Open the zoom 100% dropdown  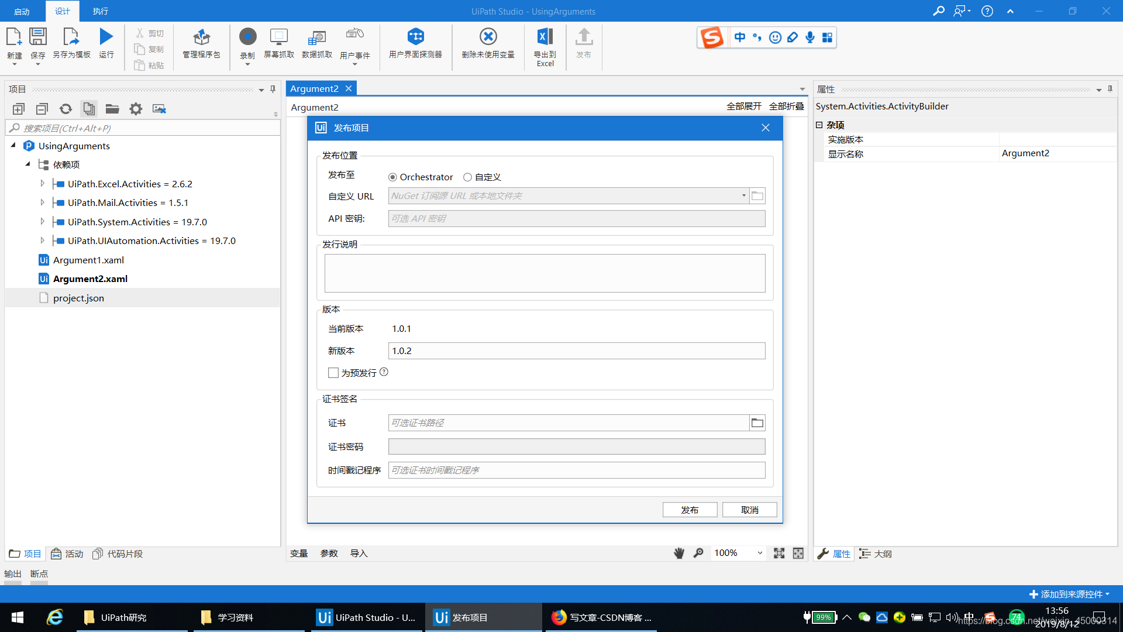tap(759, 553)
